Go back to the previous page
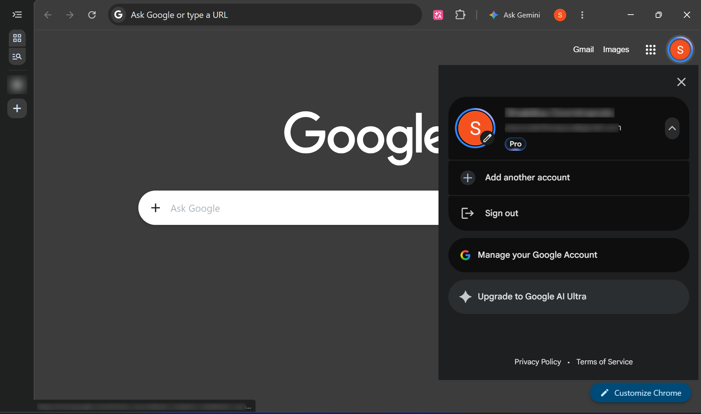Viewport: 701px width, 414px height. [x=48, y=15]
